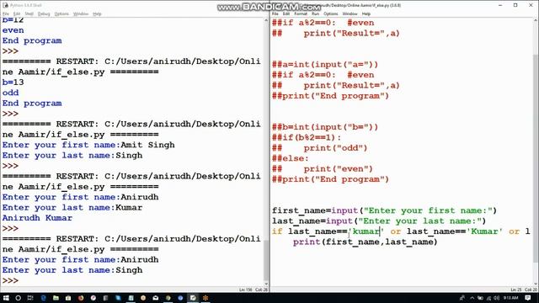539x303 pixels.
Task: Click '##a=int(input("a="))' commented line
Action: 325,65
